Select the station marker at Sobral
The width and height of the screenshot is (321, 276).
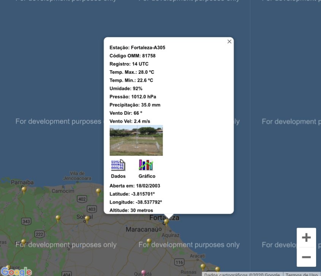(x=87, y=219)
